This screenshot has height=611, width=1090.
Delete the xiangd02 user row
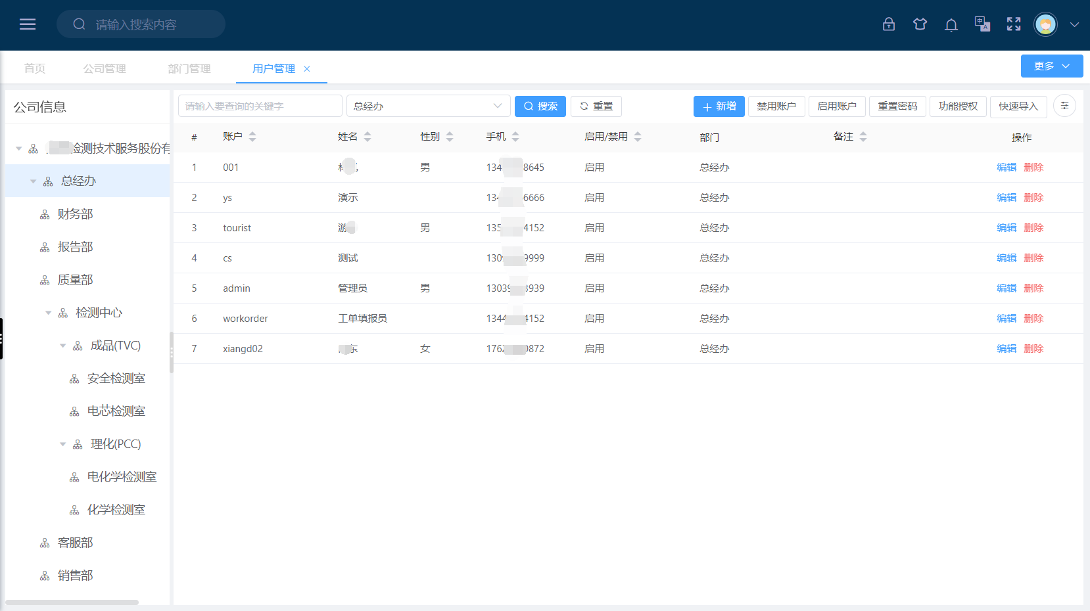pyautogui.click(x=1033, y=348)
